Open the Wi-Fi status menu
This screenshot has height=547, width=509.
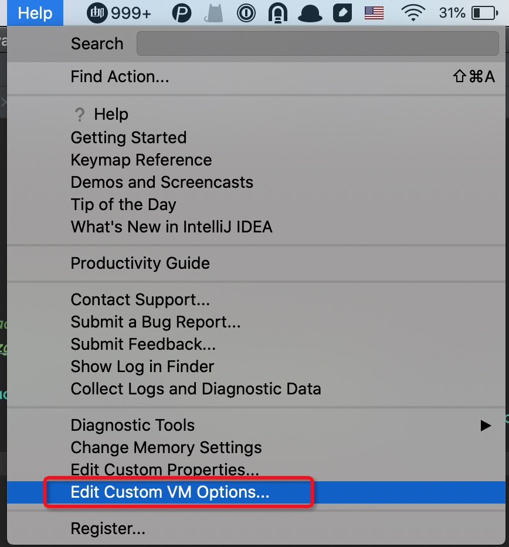(413, 13)
